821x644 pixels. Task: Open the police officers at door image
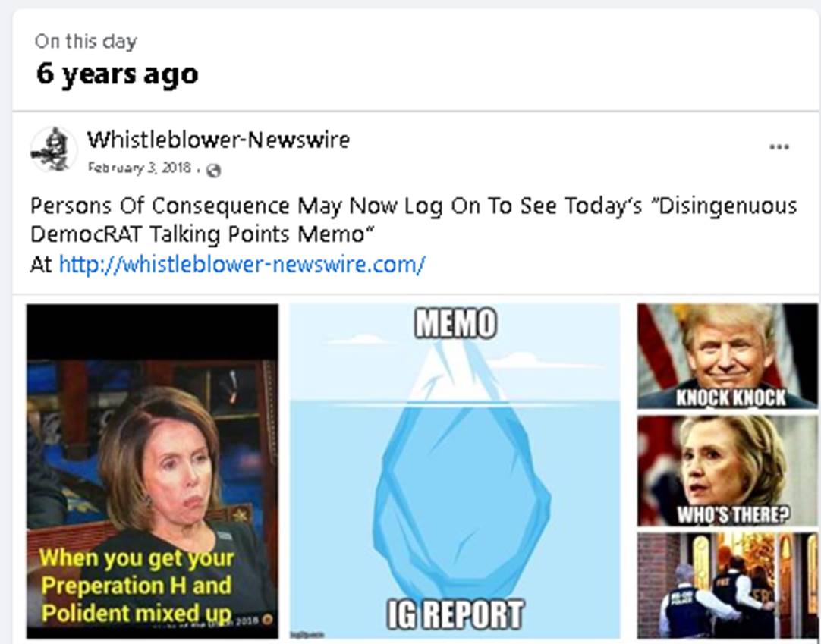(728, 586)
